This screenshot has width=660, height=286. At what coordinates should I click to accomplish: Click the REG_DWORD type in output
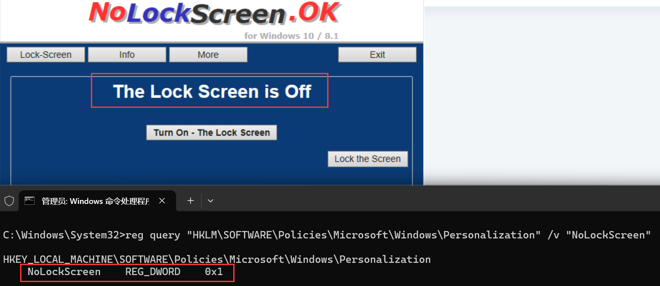(153, 272)
